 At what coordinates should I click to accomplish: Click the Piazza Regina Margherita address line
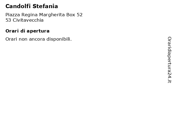(x=44, y=15)
